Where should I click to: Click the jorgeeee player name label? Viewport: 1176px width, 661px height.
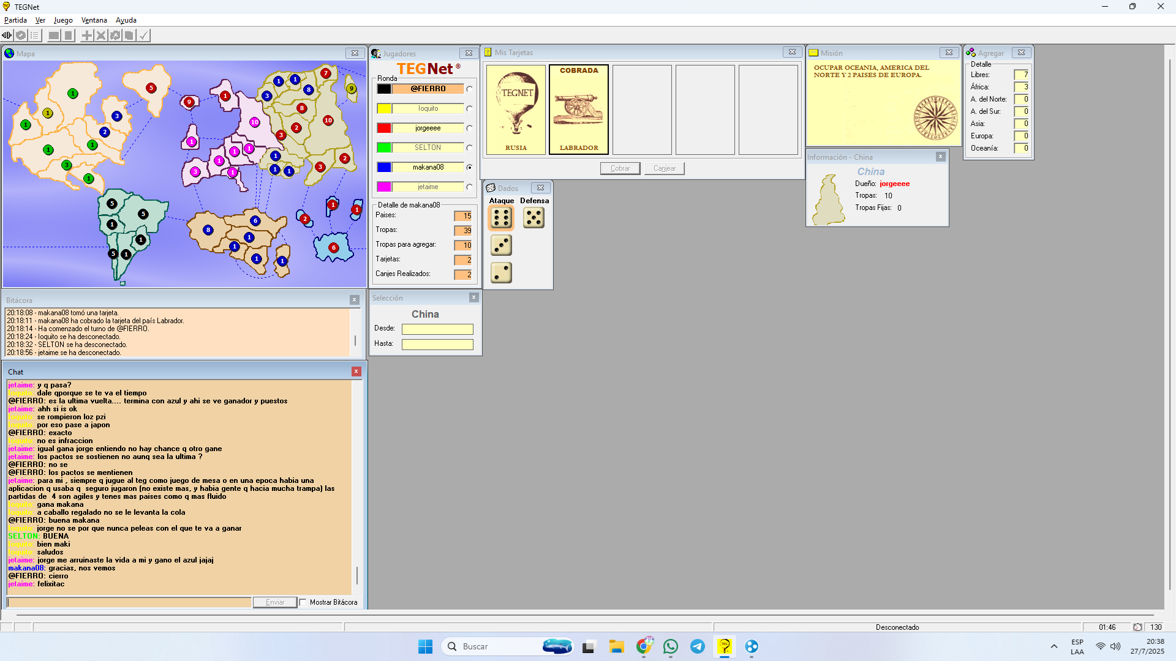[x=428, y=128]
